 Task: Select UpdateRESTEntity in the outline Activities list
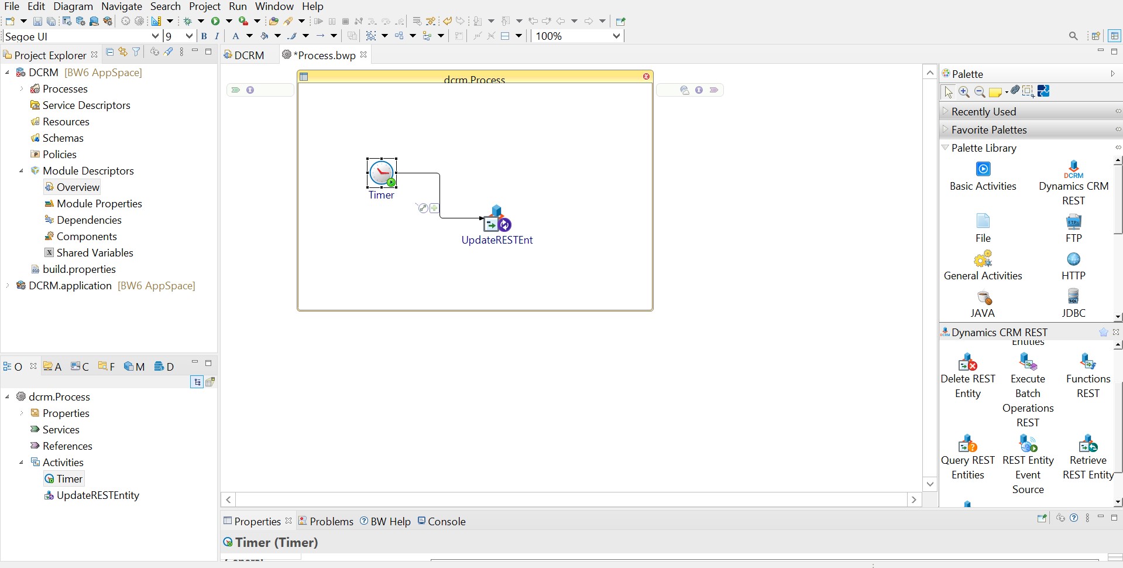(x=98, y=495)
